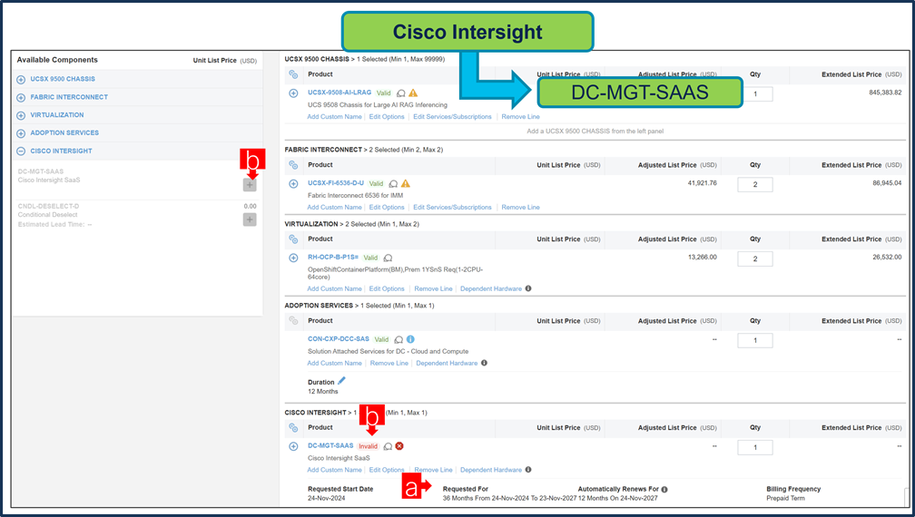Open DC-MGT-SAAS product link in table
Screen dimensions: 915x517
coord(330,445)
